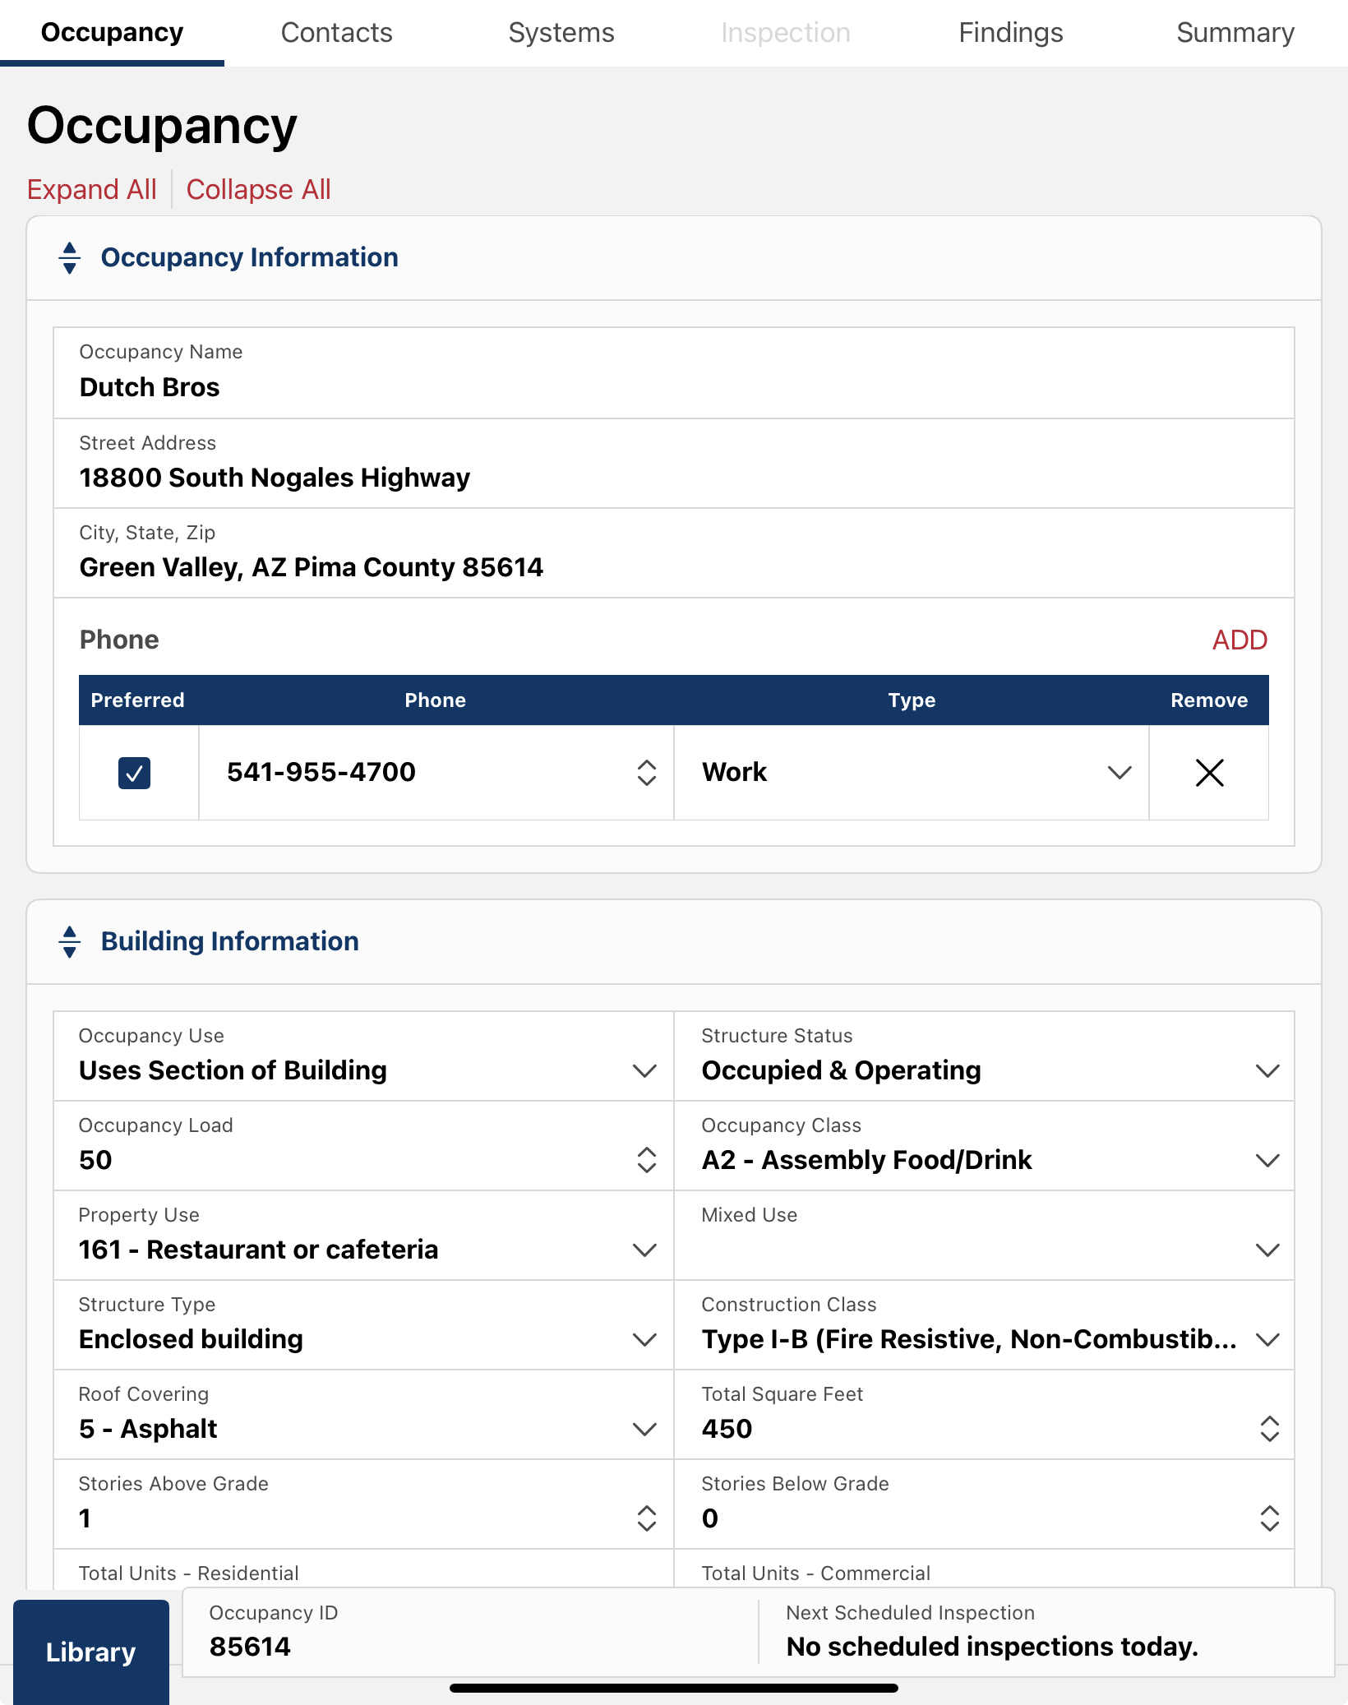Viewport: 1348px width, 1705px height.
Task: Adjust the Stories Below Grade stepper
Action: pyautogui.click(x=1269, y=1518)
